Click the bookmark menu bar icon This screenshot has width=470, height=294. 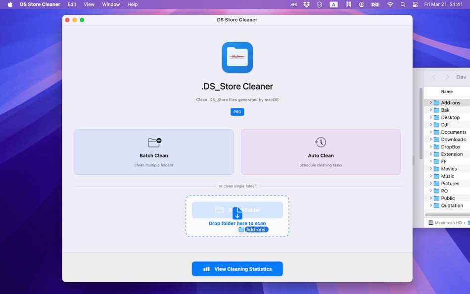(349, 4)
